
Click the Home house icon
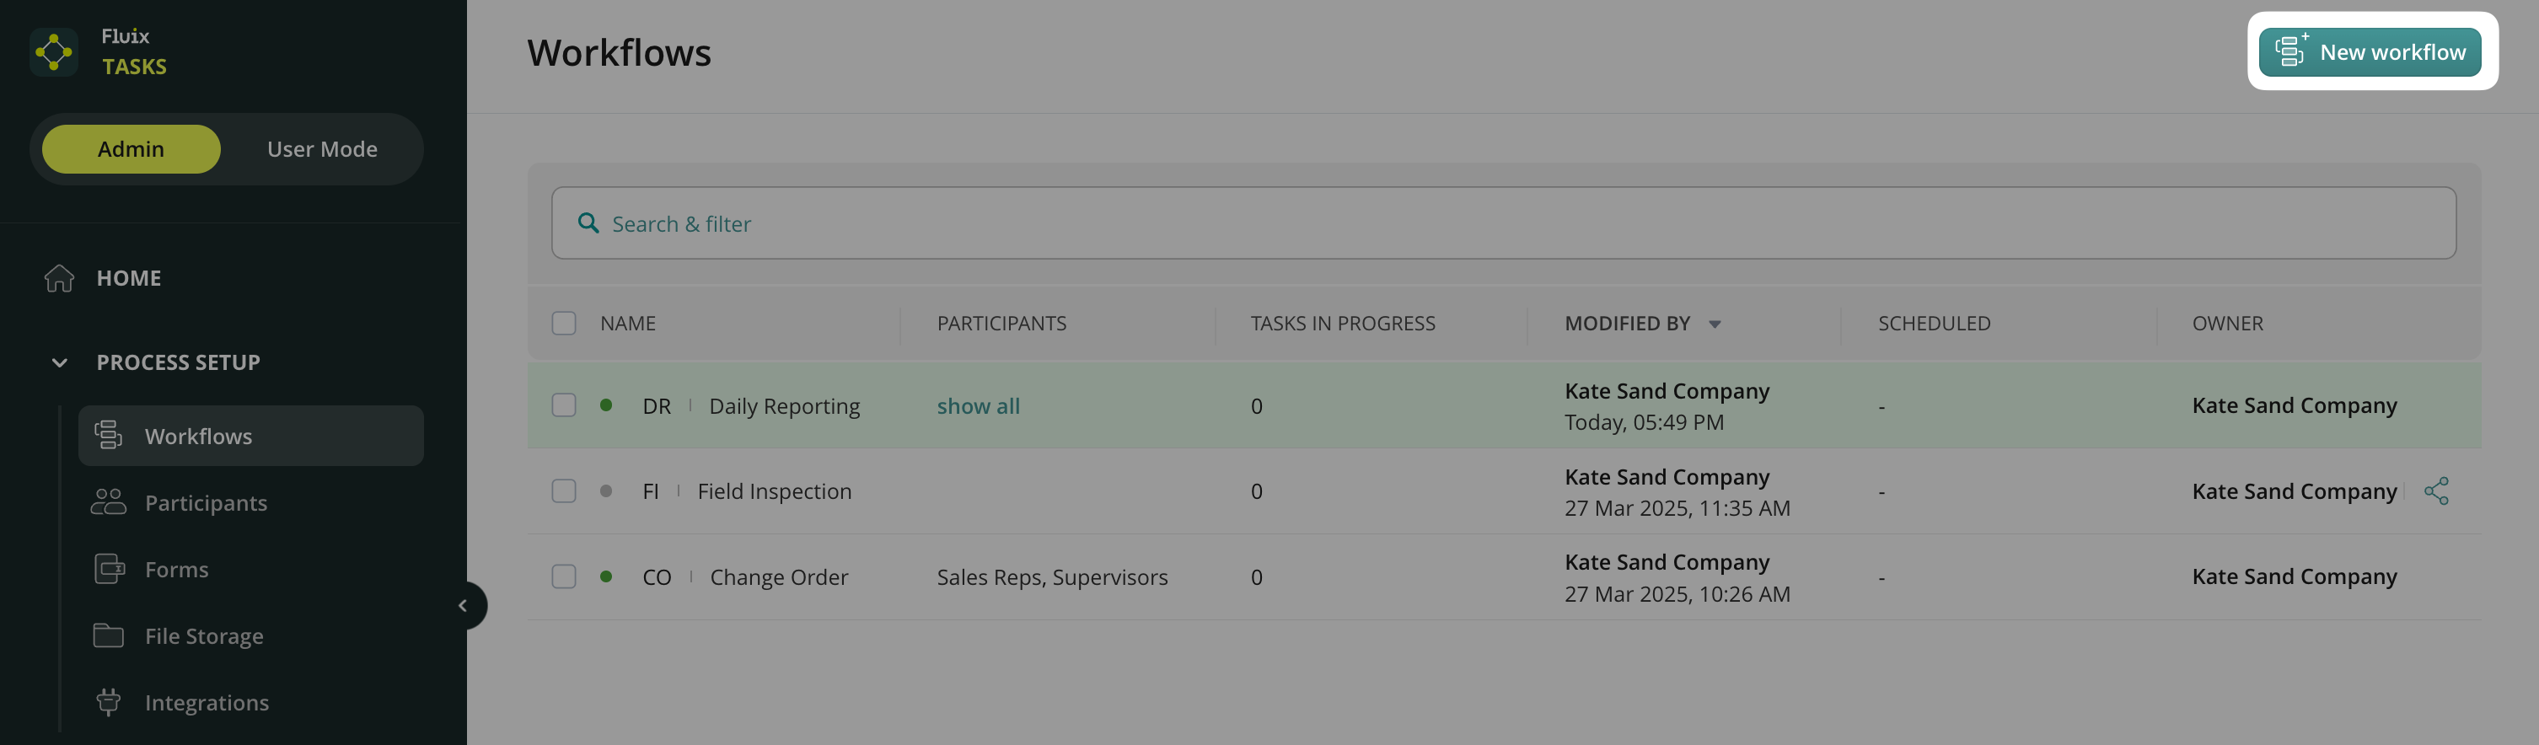pos(59,278)
